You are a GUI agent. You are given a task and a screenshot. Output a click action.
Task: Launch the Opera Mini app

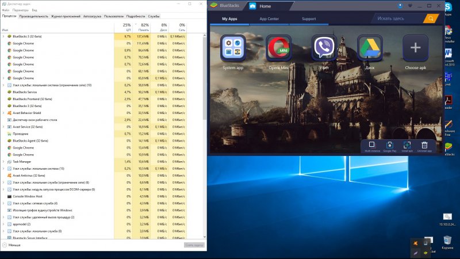click(279, 48)
